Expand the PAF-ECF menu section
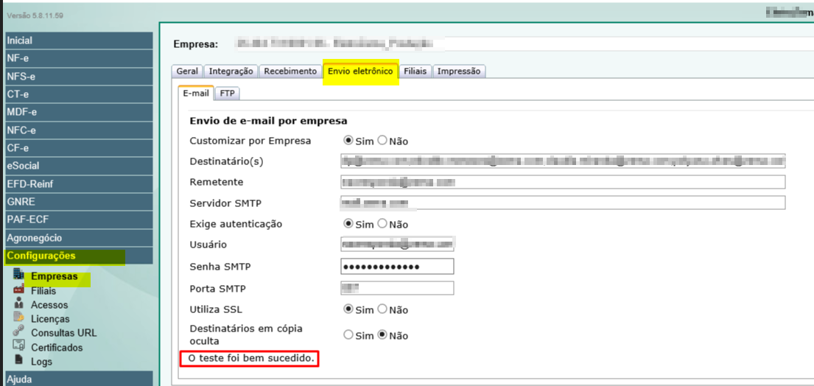The height and width of the screenshot is (386, 814). pos(79,220)
